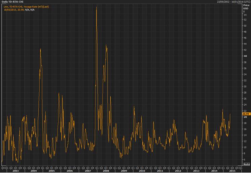Image resolution: width=251 pixels, height=173 pixels.
Task: Click the 2015 year label
Action: coord(232,171)
